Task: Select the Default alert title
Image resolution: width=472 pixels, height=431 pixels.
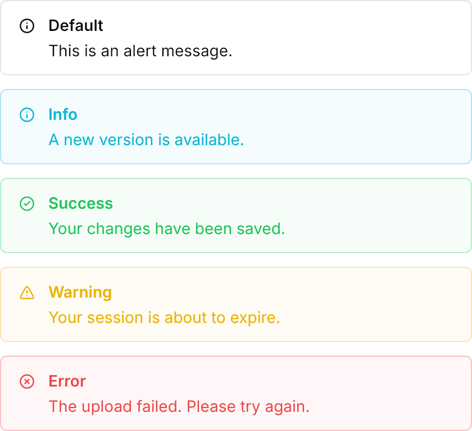Action: click(76, 26)
